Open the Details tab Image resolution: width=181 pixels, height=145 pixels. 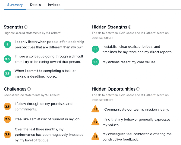tap(35, 5)
